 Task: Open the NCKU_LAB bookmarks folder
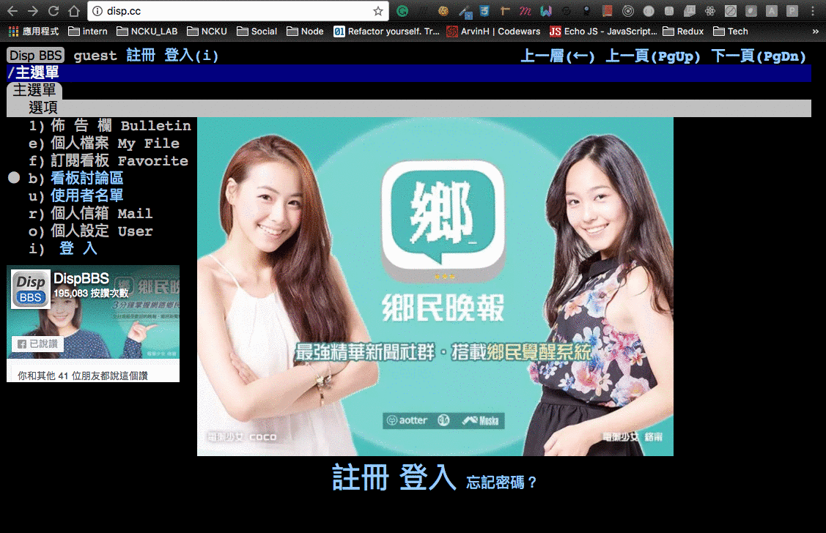pos(147,31)
